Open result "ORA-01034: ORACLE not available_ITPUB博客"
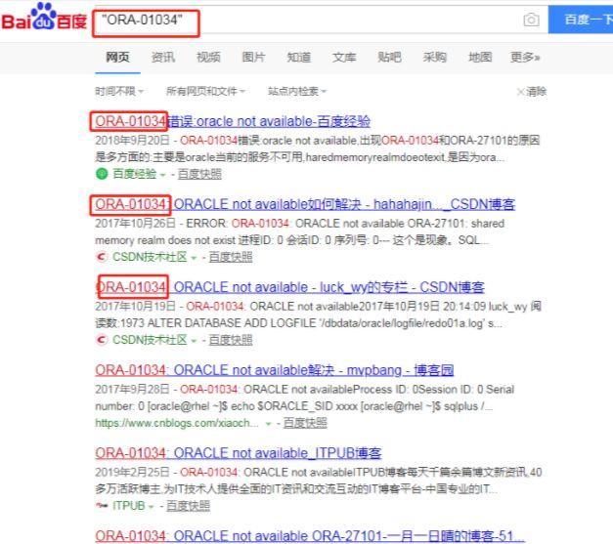 click(x=239, y=453)
